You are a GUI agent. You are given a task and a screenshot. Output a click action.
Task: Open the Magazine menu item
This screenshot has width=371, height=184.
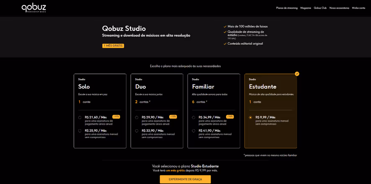(306, 8)
